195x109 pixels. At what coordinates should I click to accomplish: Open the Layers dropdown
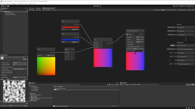pyautogui.click(x=183, y=6)
